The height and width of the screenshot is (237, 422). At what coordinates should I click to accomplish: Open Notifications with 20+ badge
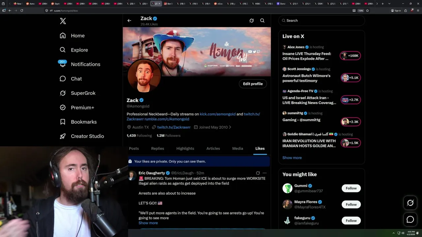pos(80,64)
